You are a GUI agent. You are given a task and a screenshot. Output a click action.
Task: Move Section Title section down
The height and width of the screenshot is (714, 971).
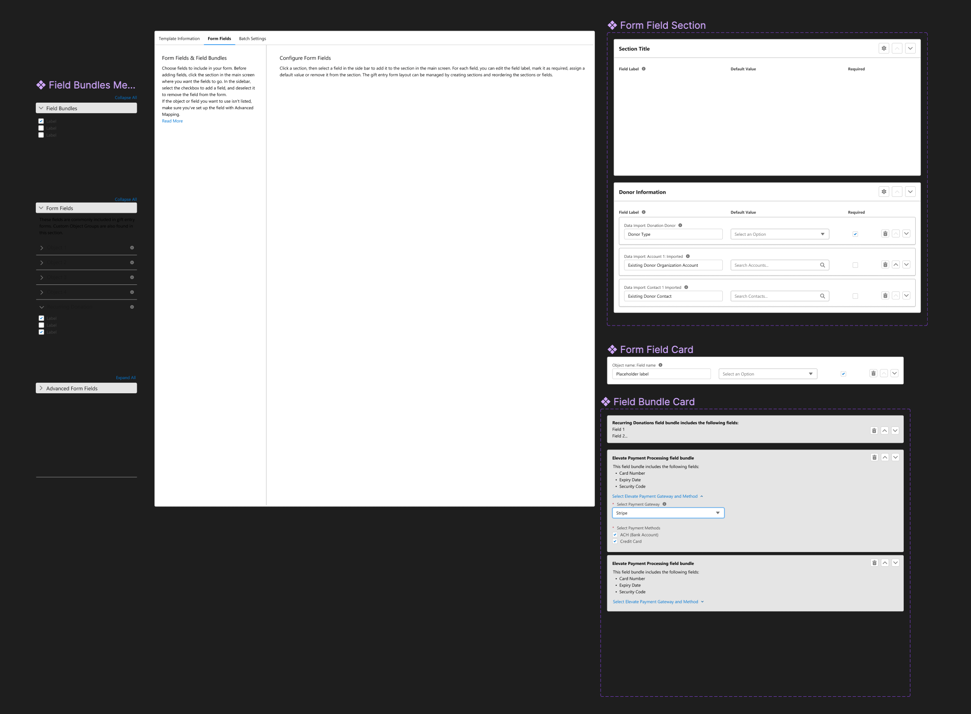pyautogui.click(x=910, y=48)
